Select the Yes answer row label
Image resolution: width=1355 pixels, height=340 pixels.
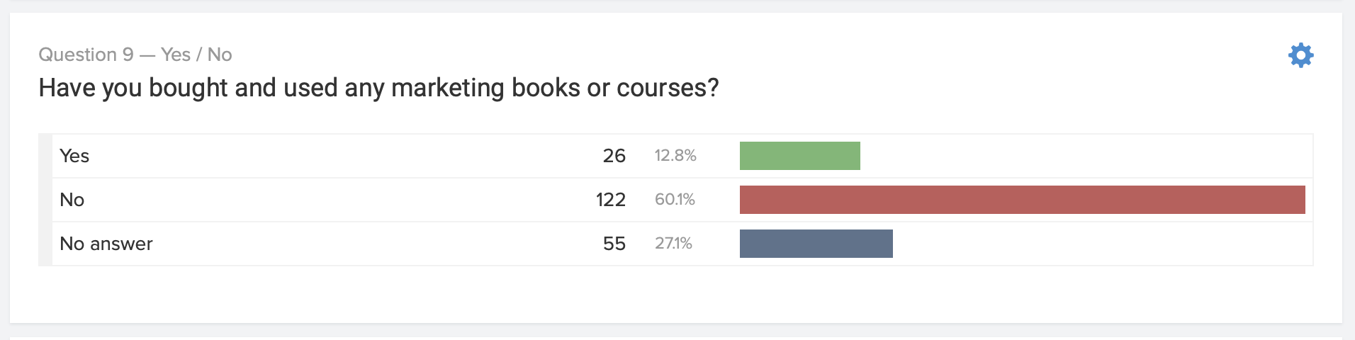74,156
